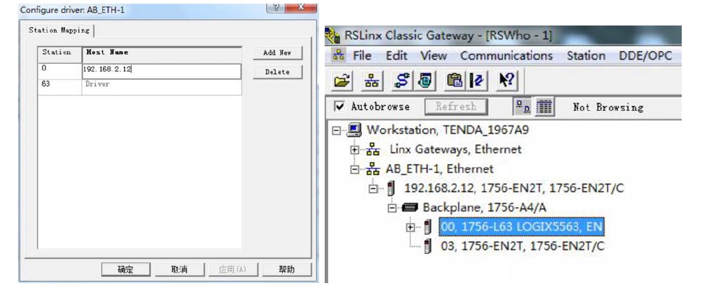Screen dimensions: 709x294
Task: Activate the What's This help pointer icon
Action: click(x=506, y=81)
